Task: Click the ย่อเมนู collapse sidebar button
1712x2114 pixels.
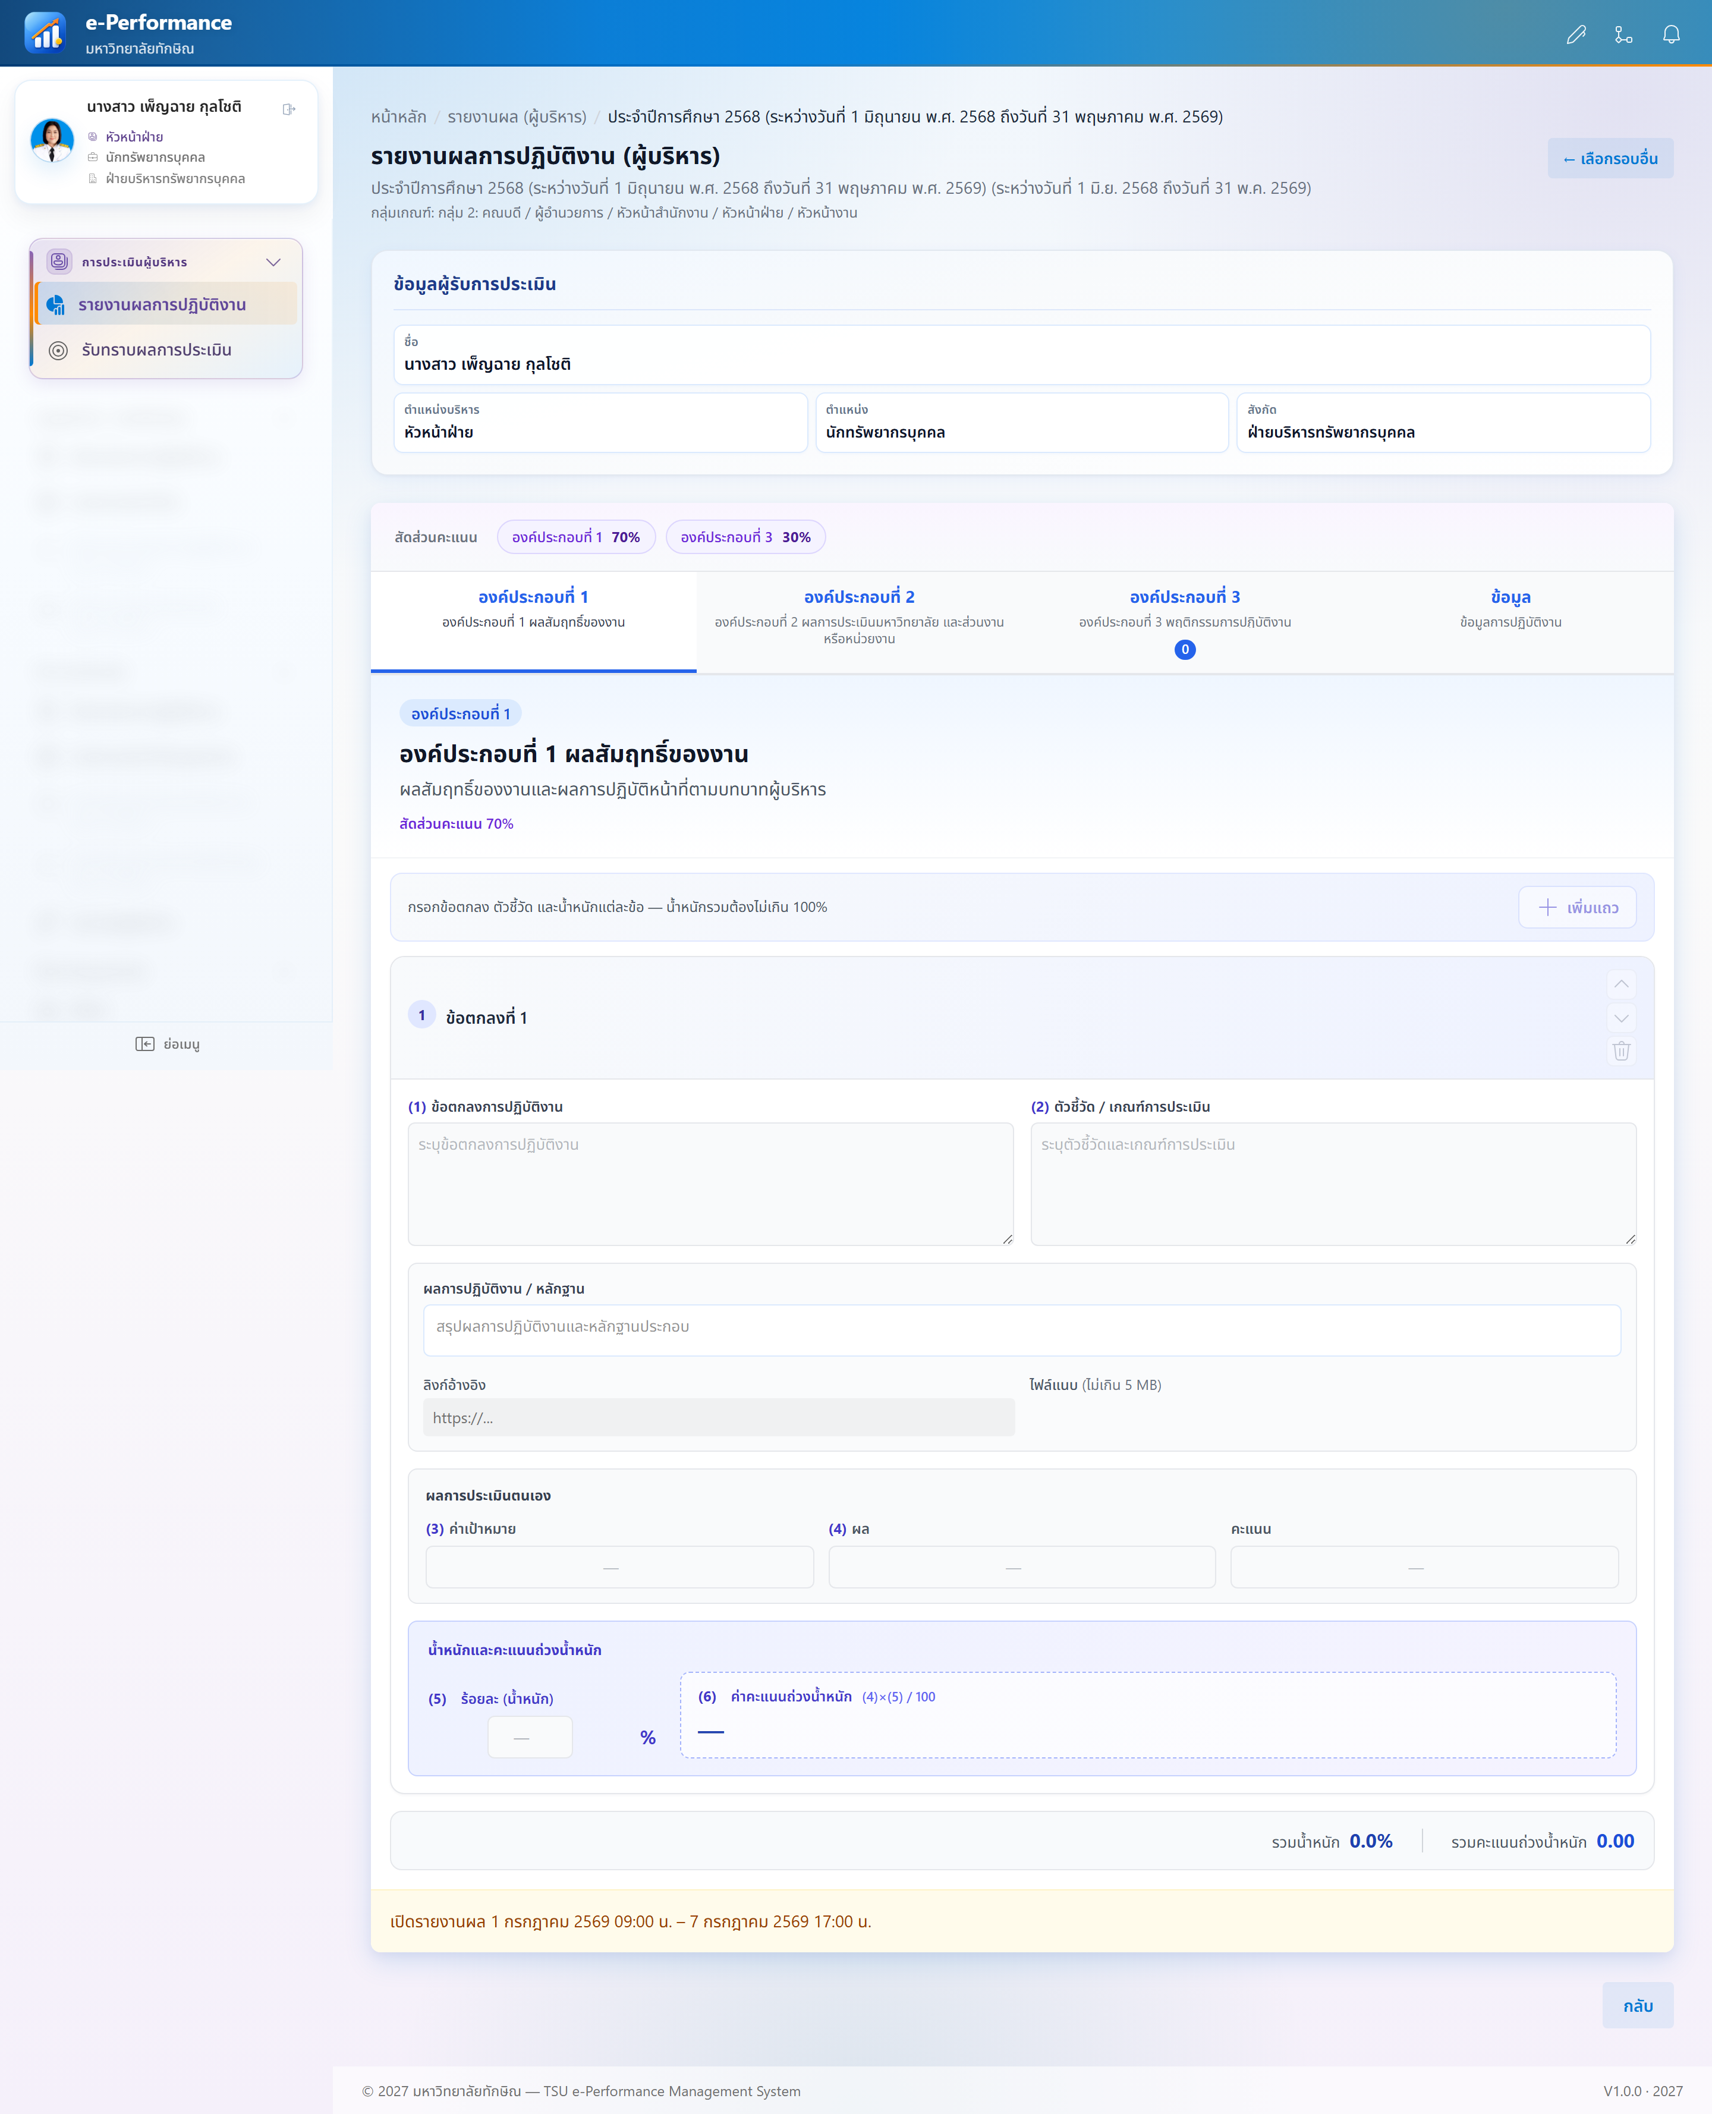Action: 166,1043
